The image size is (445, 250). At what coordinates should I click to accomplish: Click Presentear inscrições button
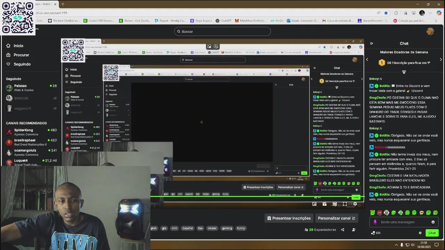click(x=288, y=218)
